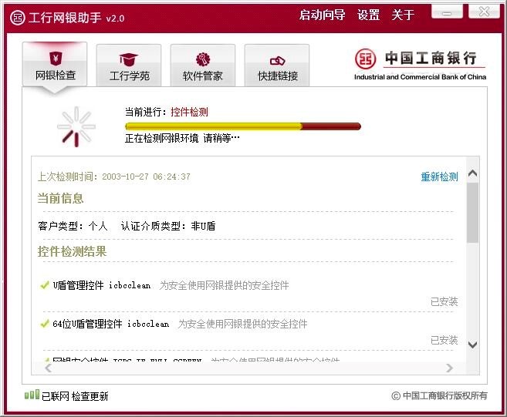
Task: Click green checkmark beside 64位U盾管理控件
Action: pyautogui.click(x=44, y=323)
